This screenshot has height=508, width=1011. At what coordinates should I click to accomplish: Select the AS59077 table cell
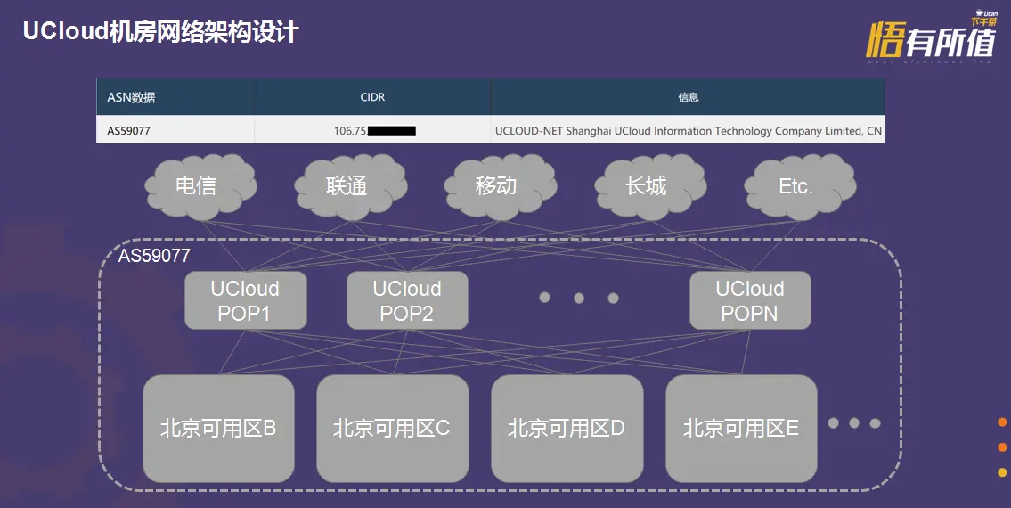click(x=175, y=130)
